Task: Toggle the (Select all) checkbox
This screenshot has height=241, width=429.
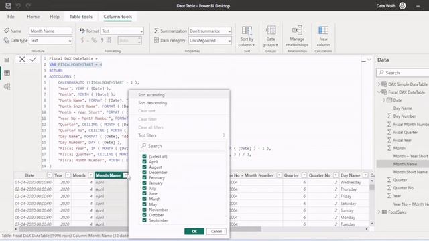Action: coord(145,156)
